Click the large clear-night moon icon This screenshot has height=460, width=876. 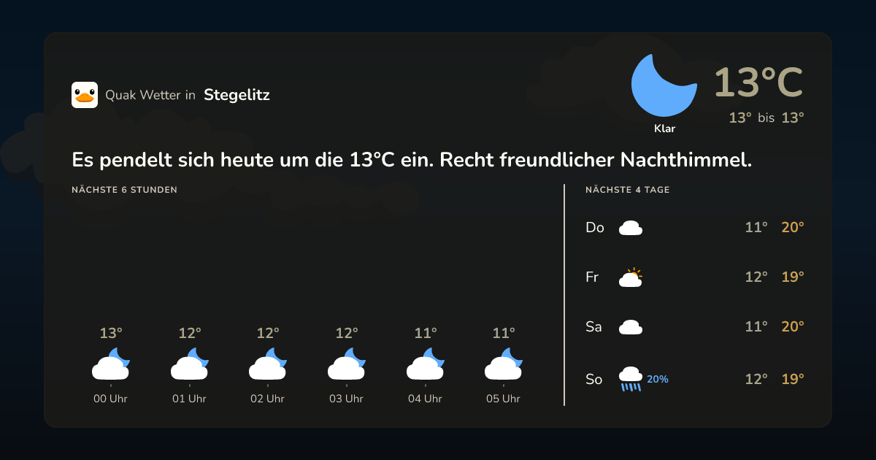[x=664, y=85]
